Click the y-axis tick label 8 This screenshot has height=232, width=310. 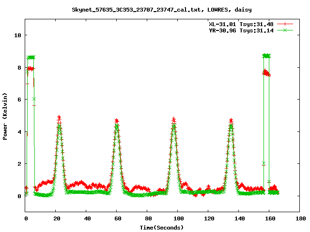coord(19,68)
